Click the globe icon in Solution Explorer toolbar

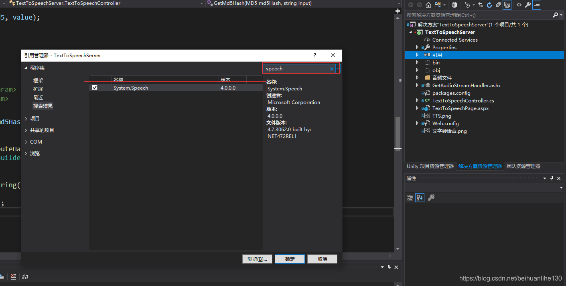tap(454, 5)
